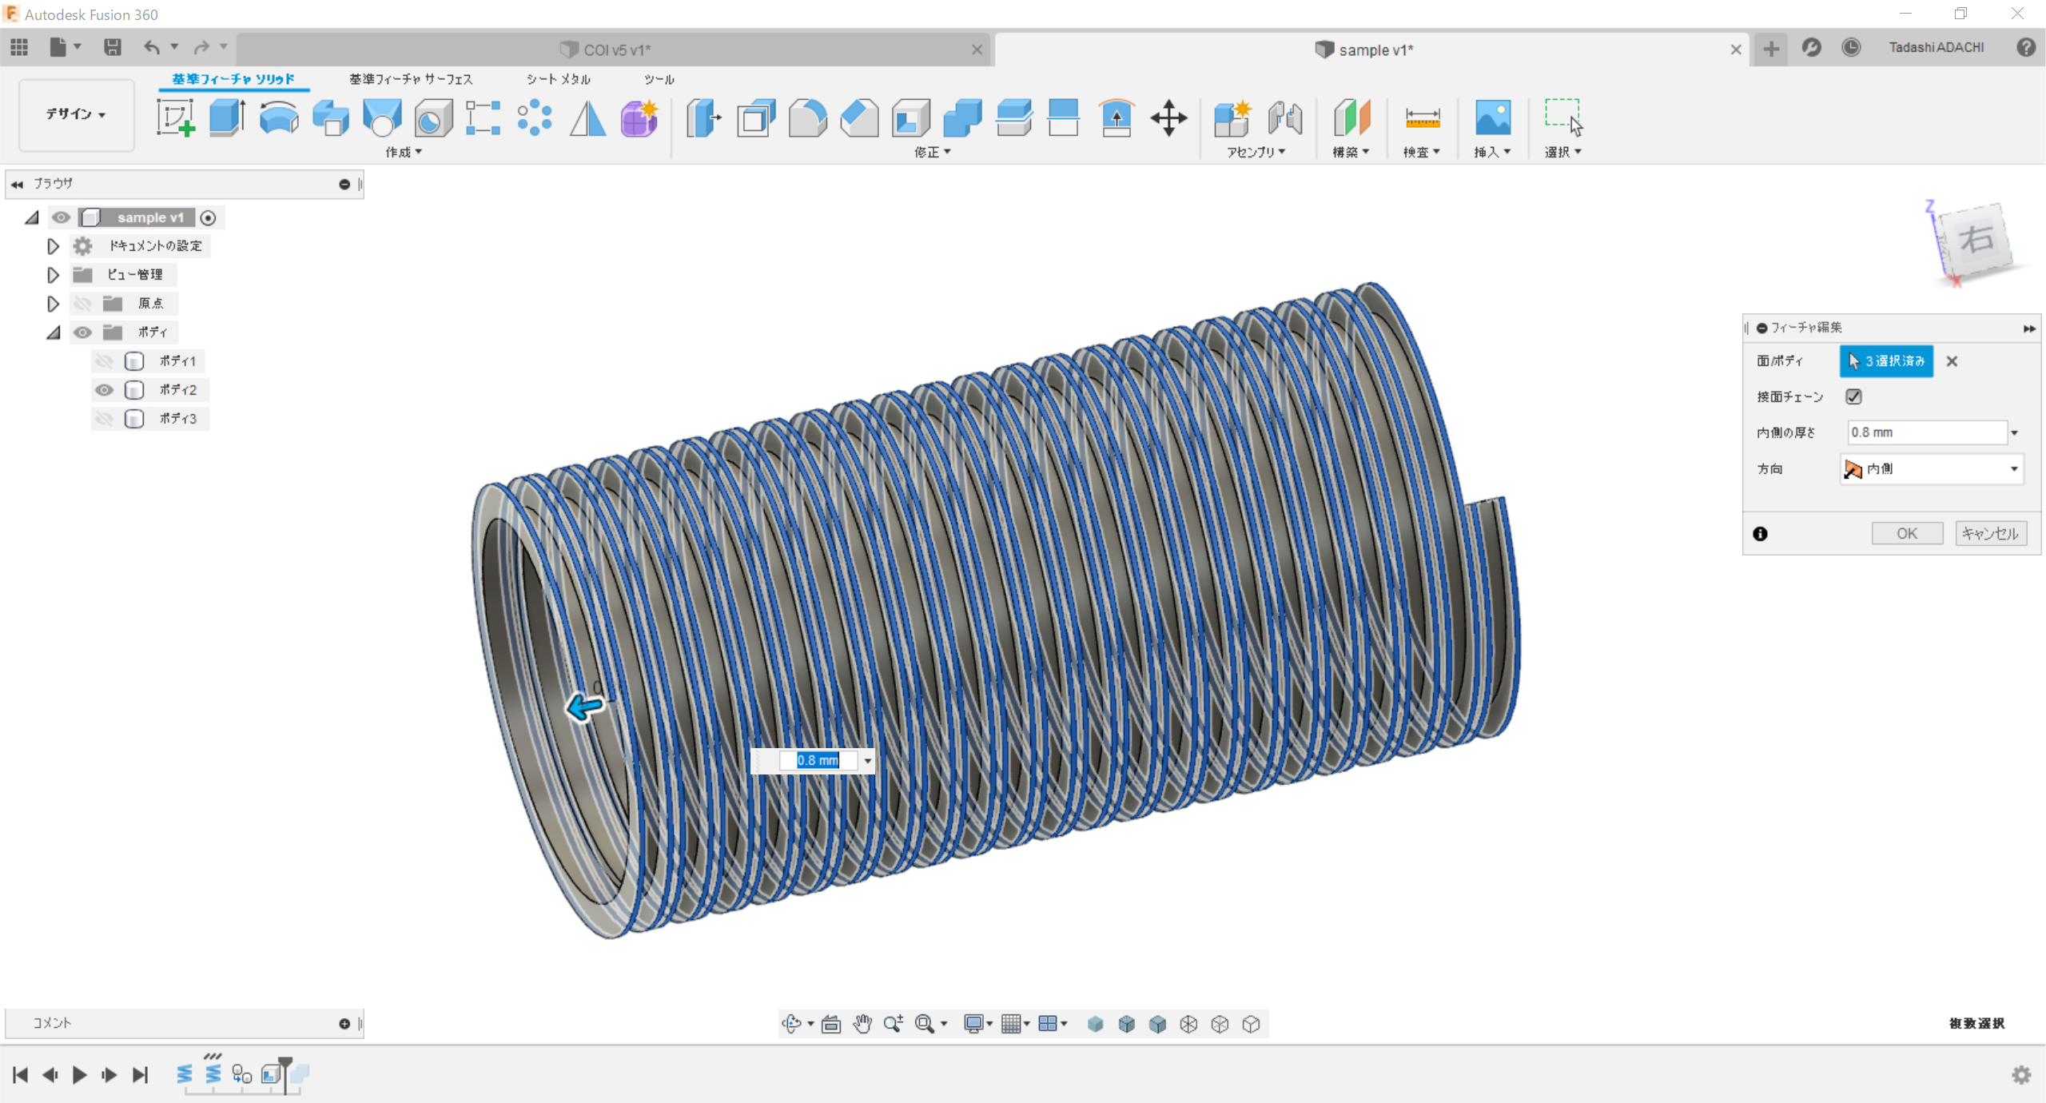Select the Revolve tool icon
Viewport: 2046px width, 1103px height.
point(279,118)
